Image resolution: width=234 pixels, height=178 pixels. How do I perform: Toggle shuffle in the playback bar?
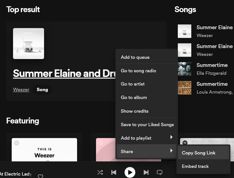coord(100,172)
